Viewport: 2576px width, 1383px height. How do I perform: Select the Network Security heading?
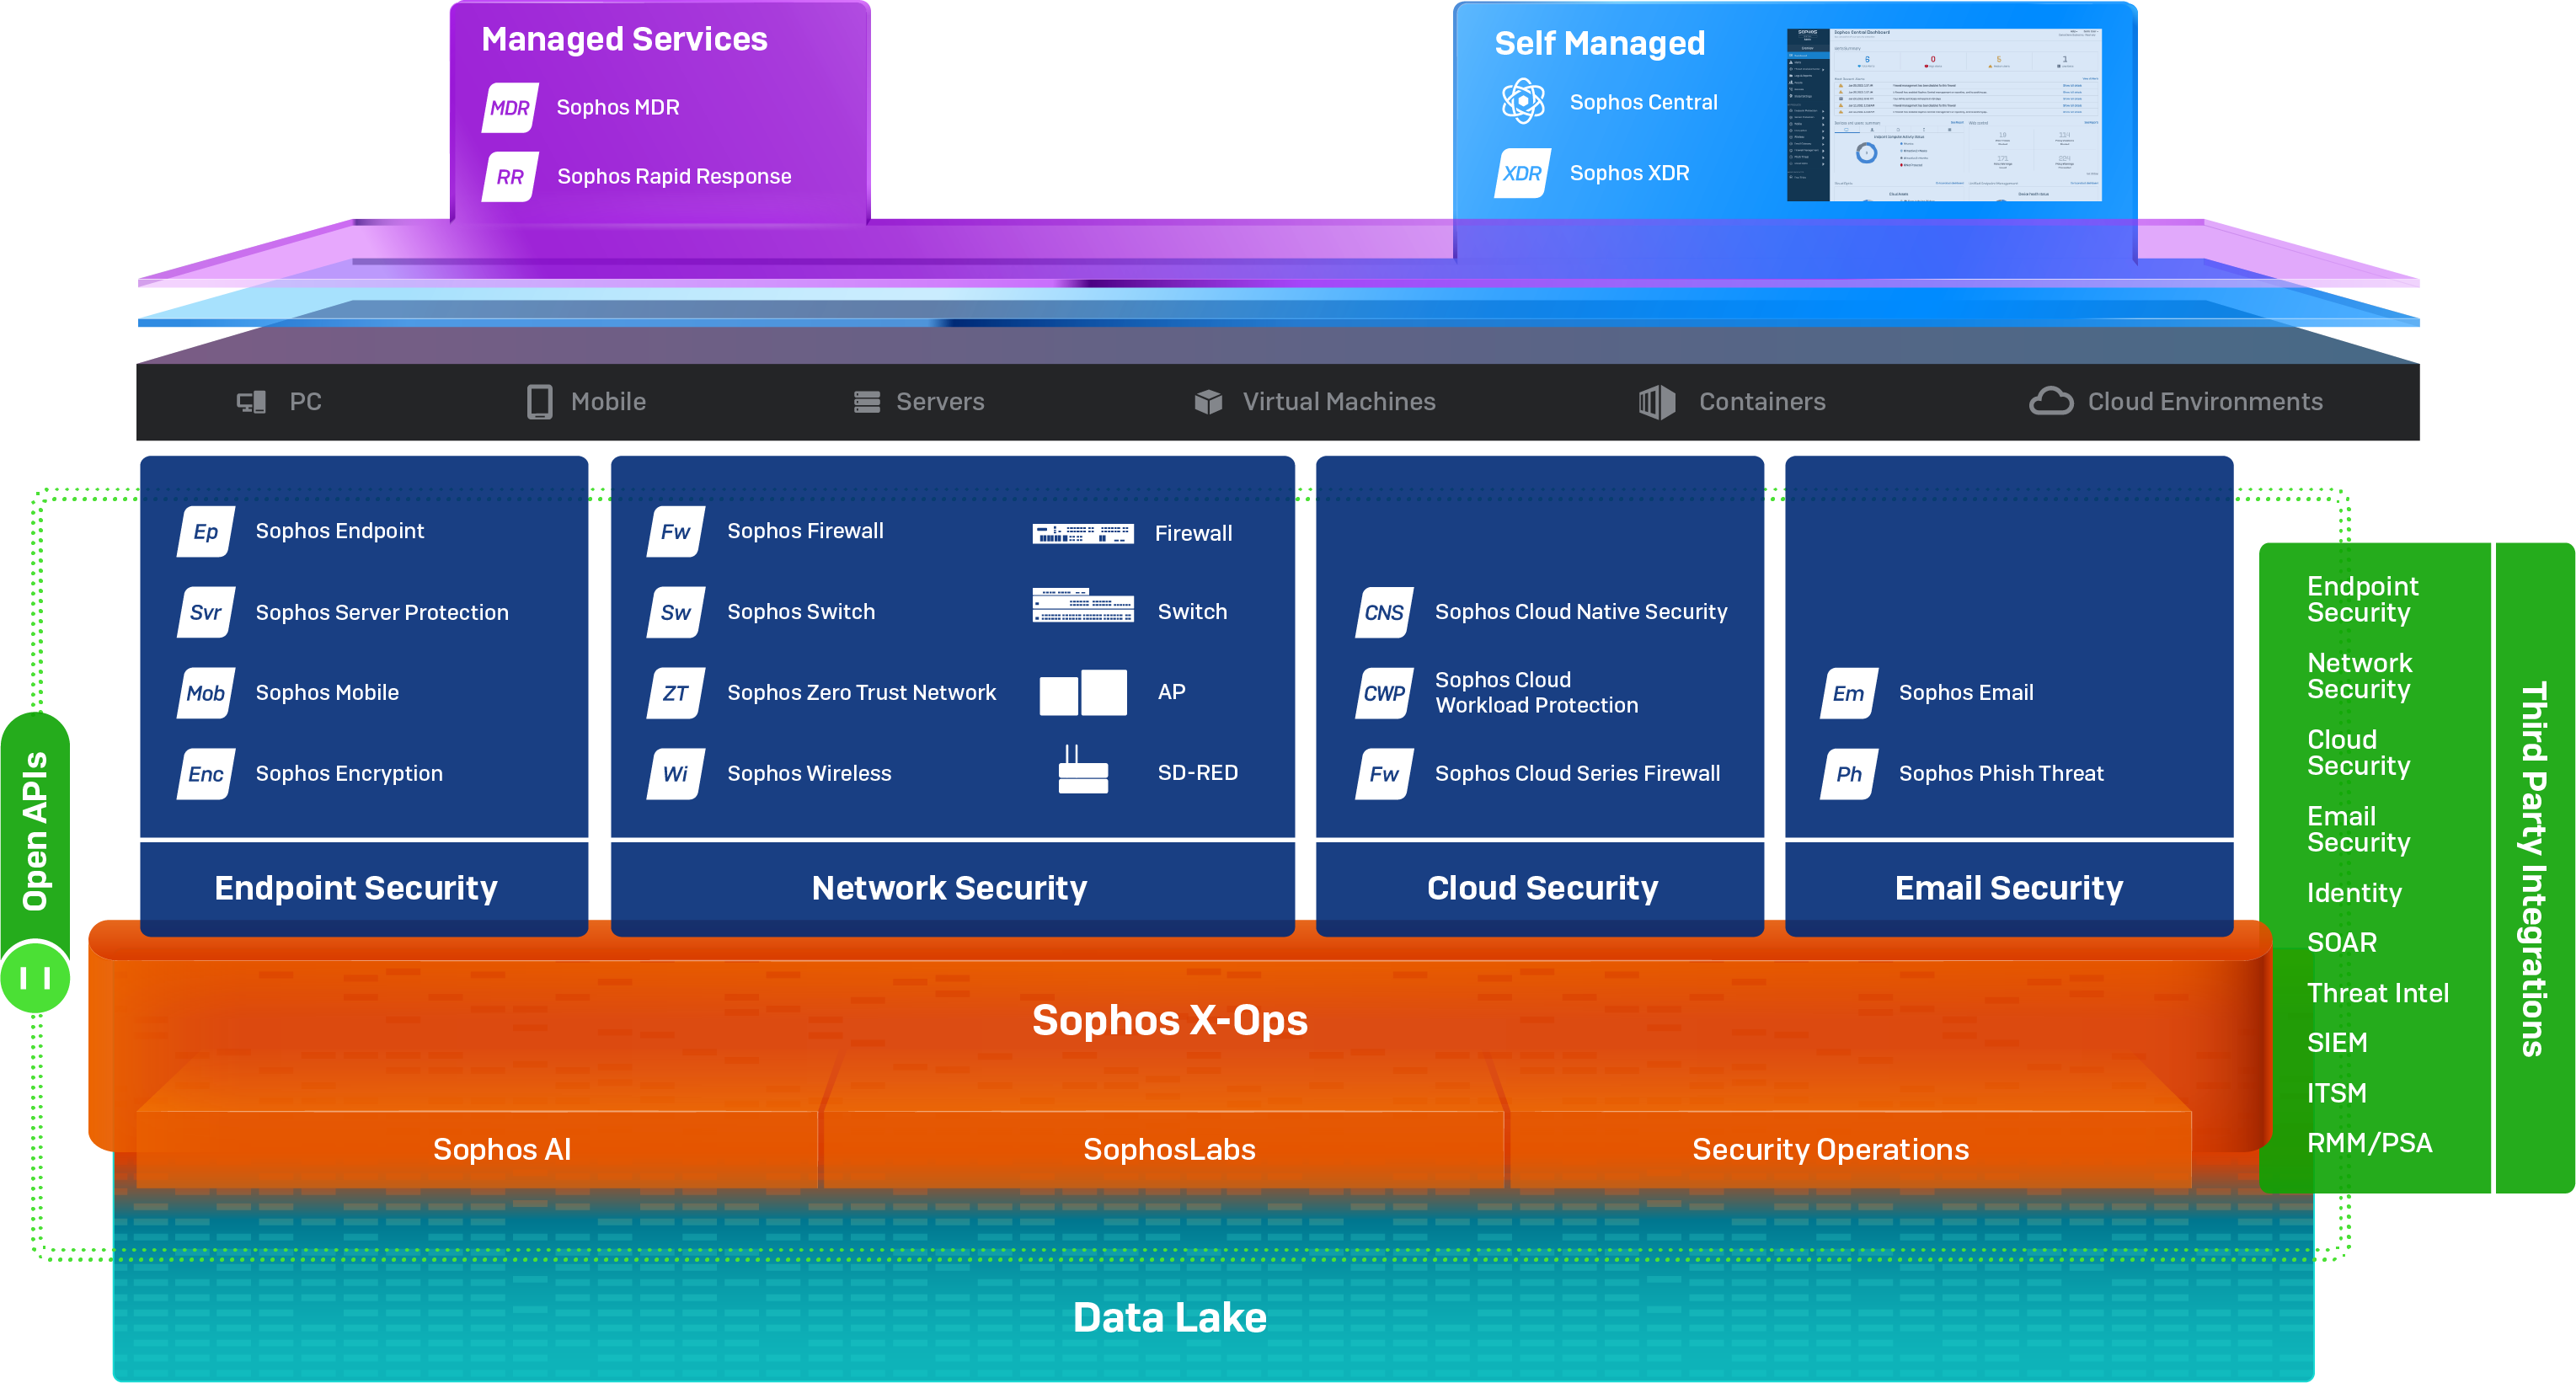(x=949, y=888)
